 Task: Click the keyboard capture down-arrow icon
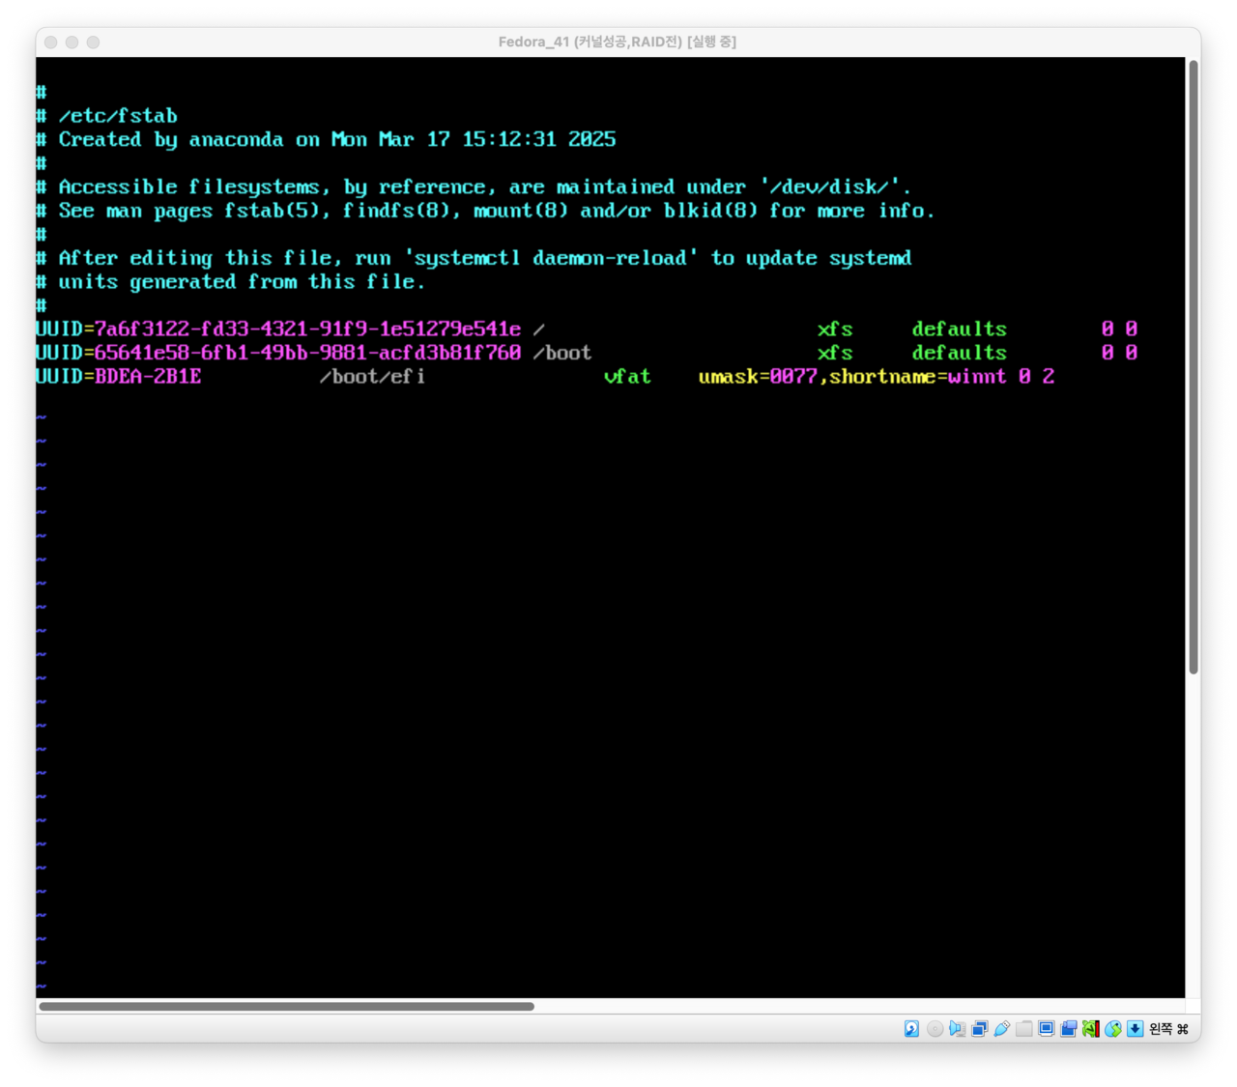(x=1136, y=1029)
